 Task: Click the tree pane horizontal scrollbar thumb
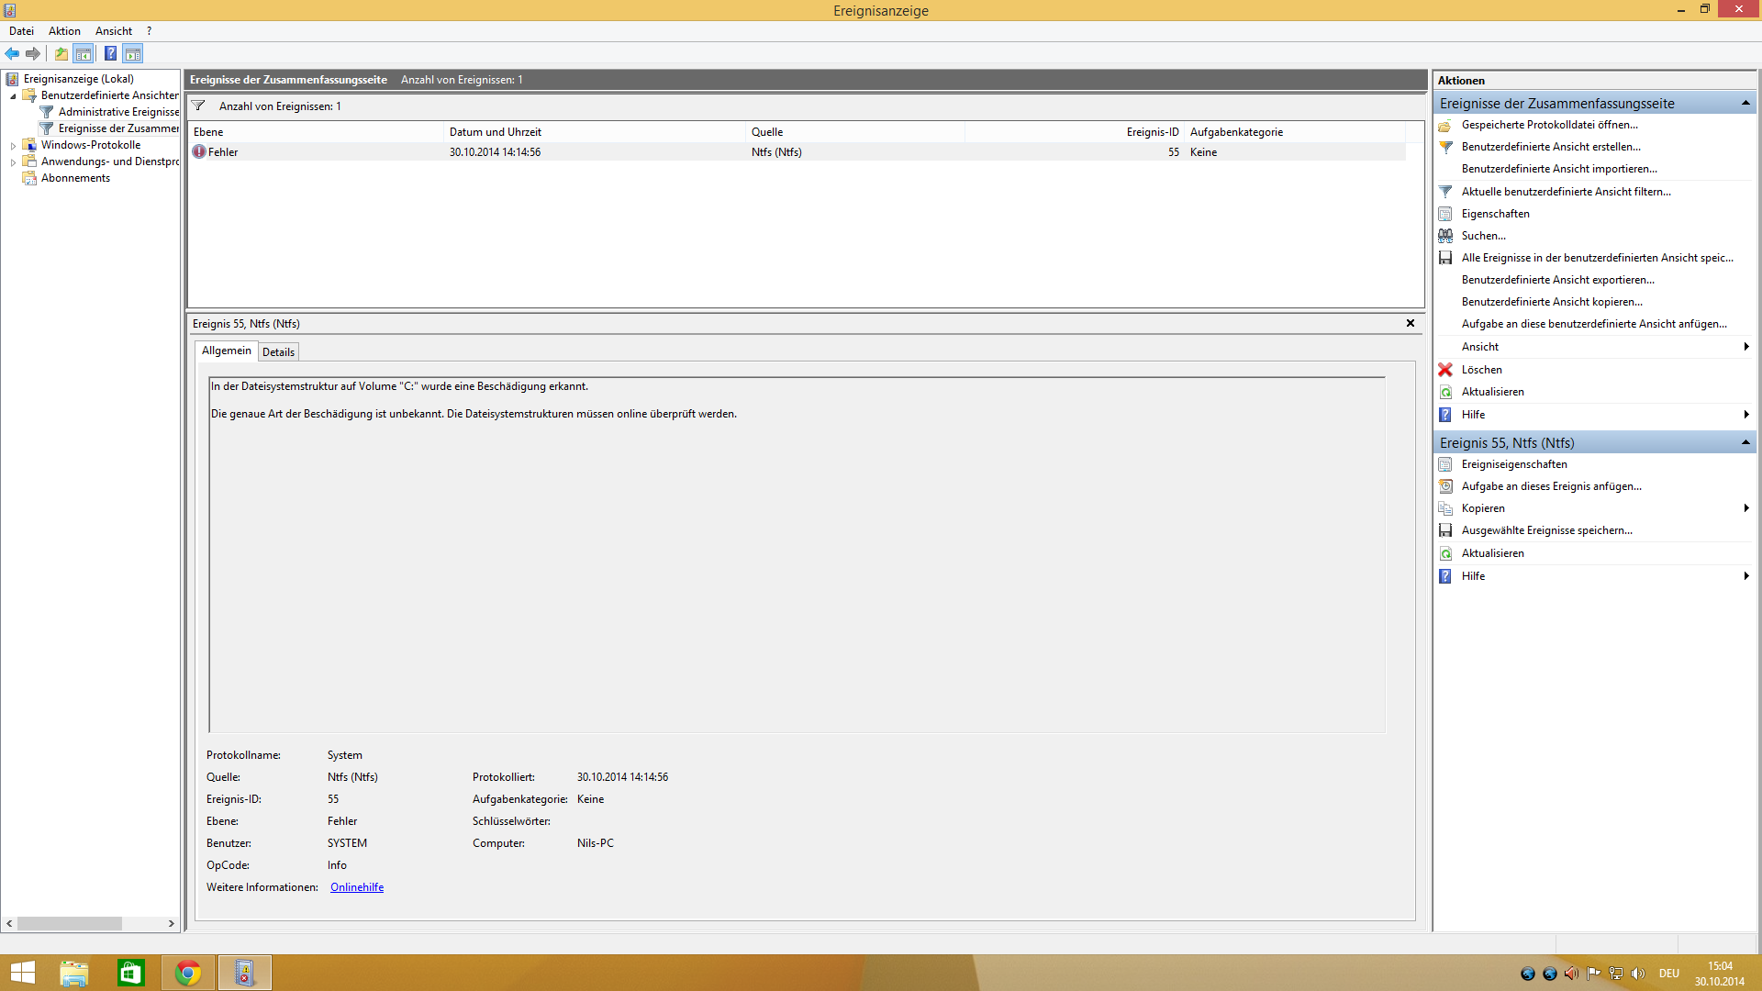69,924
